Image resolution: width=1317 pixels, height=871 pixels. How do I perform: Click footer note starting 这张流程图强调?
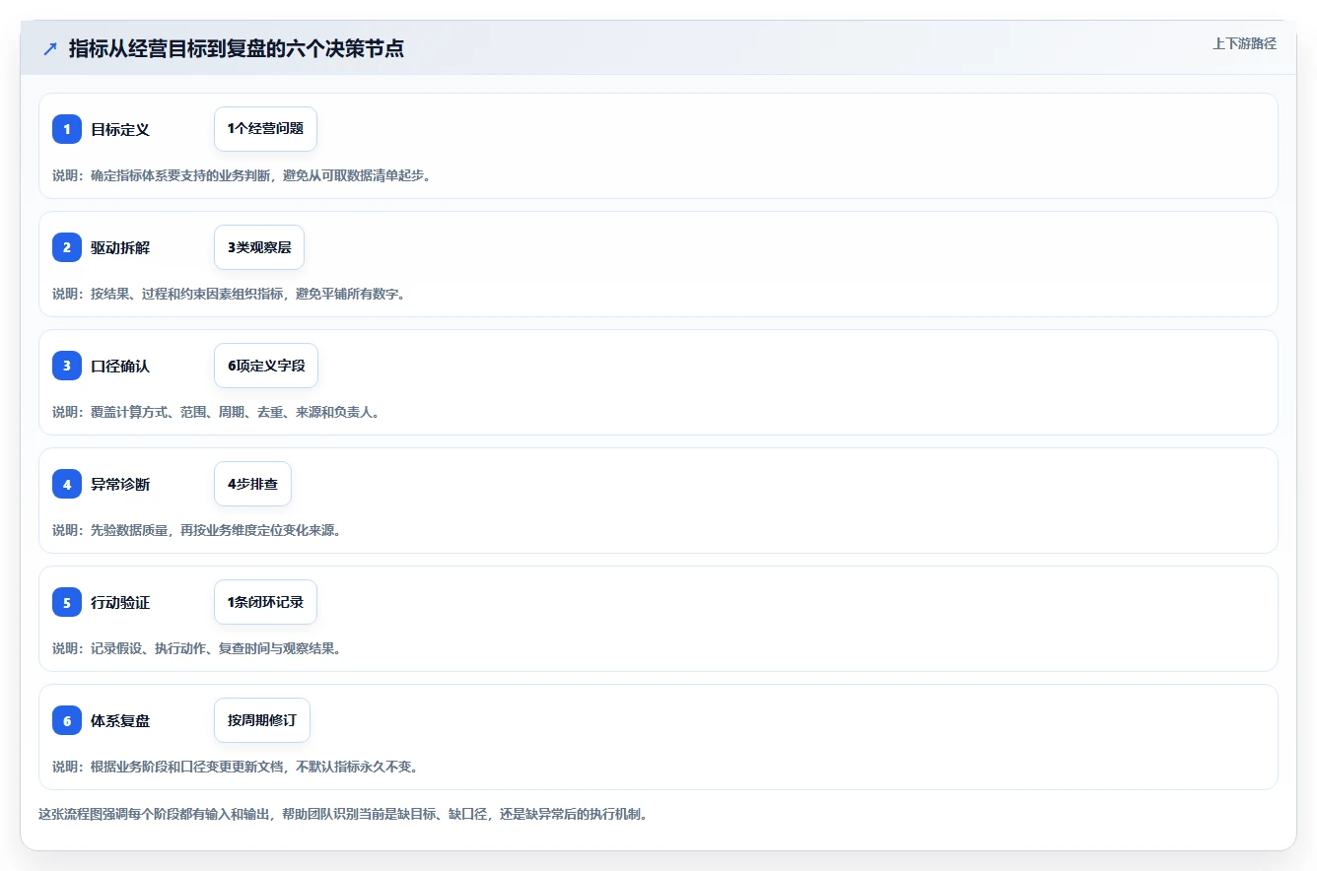tap(343, 814)
